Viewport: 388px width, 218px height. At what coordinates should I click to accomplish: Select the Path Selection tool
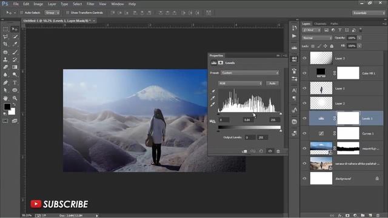pyautogui.click(x=5, y=90)
